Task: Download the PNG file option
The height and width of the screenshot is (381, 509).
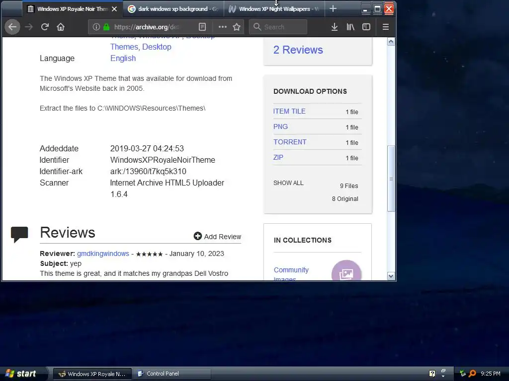Action: [x=280, y=127]
